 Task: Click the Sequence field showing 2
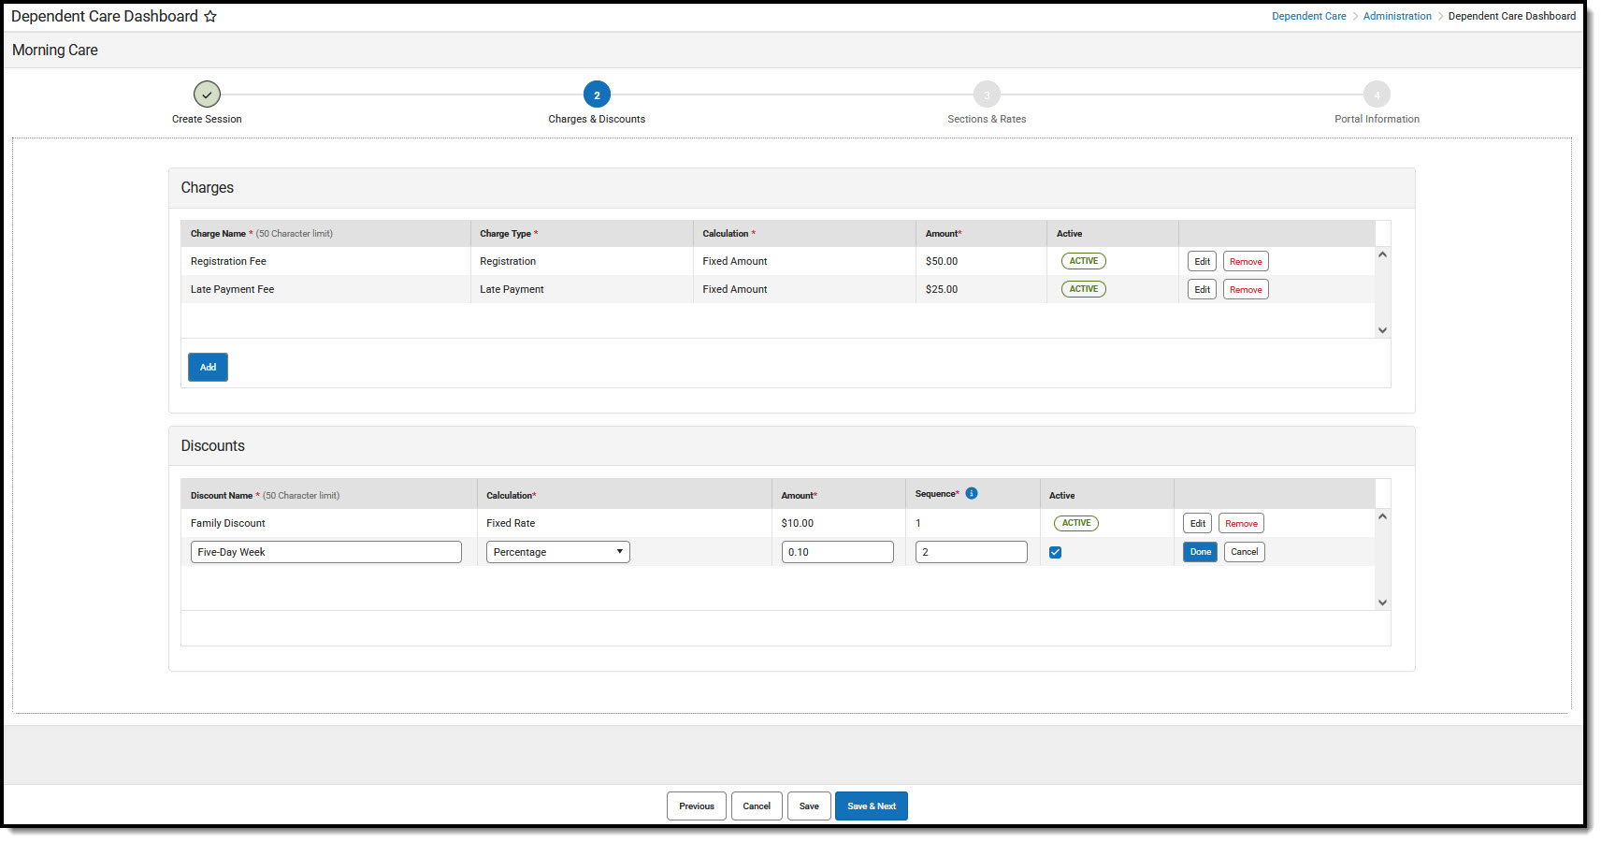[x=972, y=552]
